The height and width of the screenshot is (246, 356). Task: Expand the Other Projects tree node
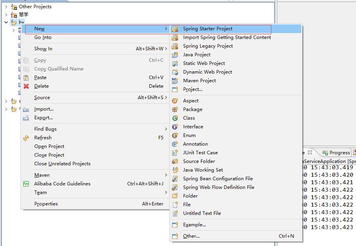pyautogui.click(x=6, y=7)
